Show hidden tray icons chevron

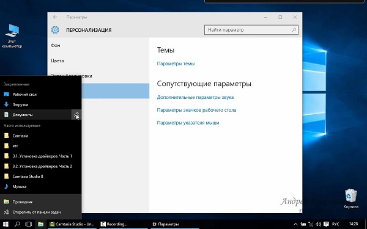coord(295,224)
